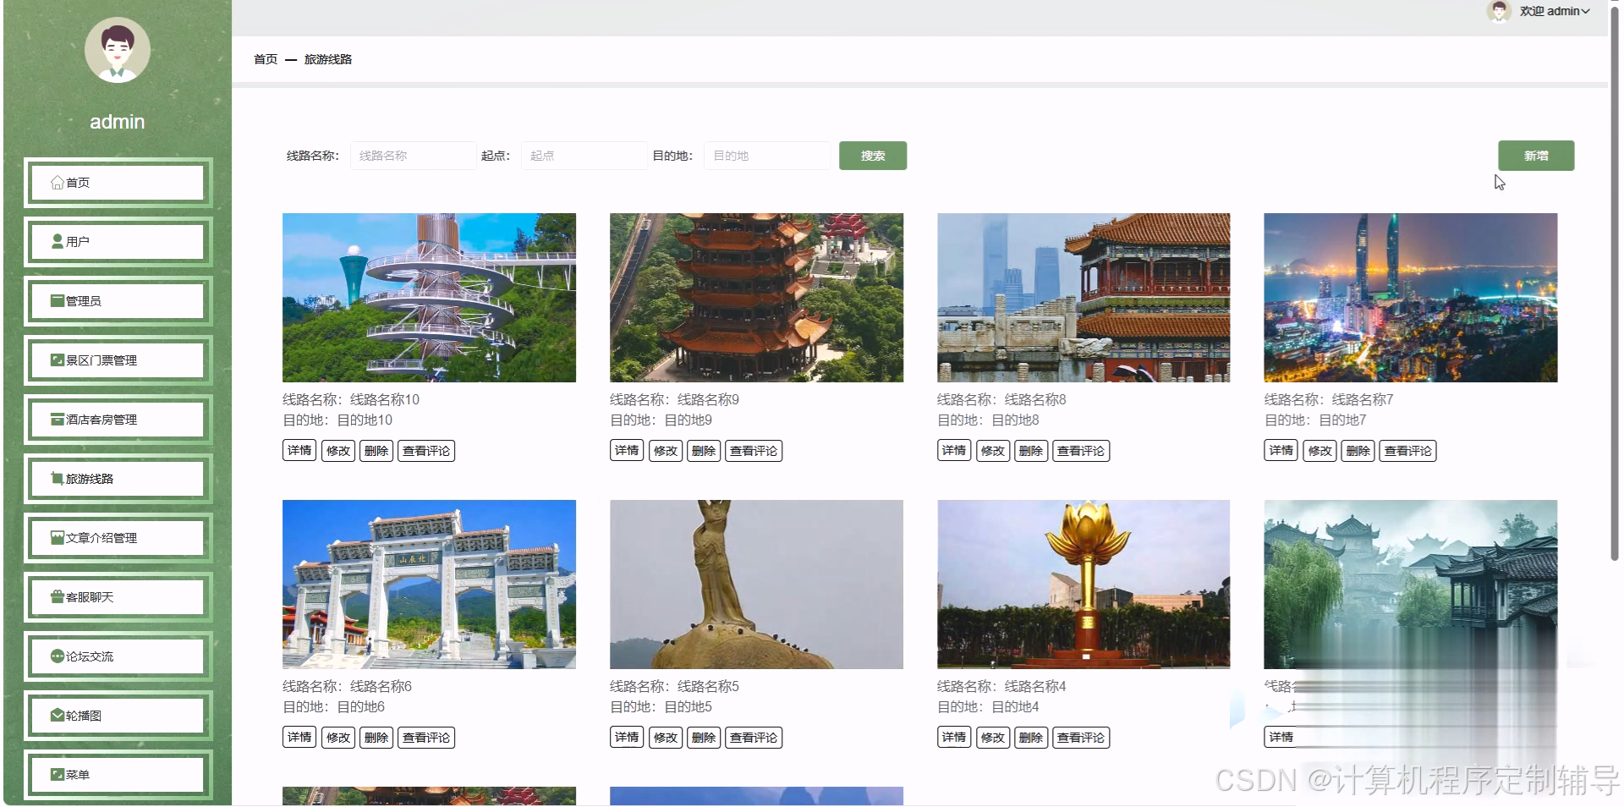The width and height of the screenshot is (1624, 807).
Task: Click the icon beside 酒店客房管理
Action: 58,420
